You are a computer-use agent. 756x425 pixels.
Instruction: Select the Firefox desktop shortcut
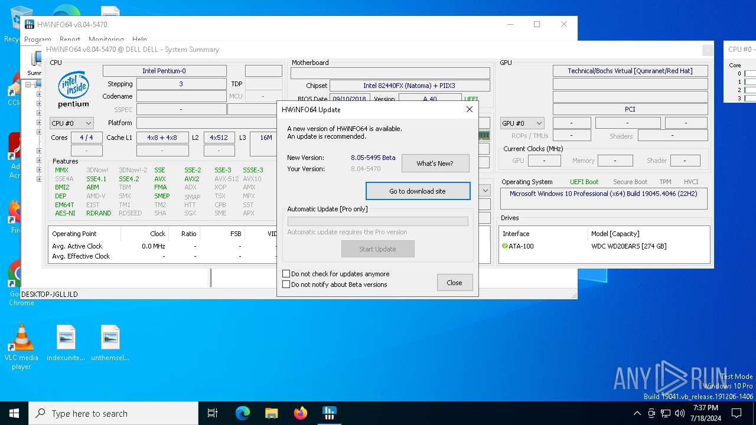point(14,217)
